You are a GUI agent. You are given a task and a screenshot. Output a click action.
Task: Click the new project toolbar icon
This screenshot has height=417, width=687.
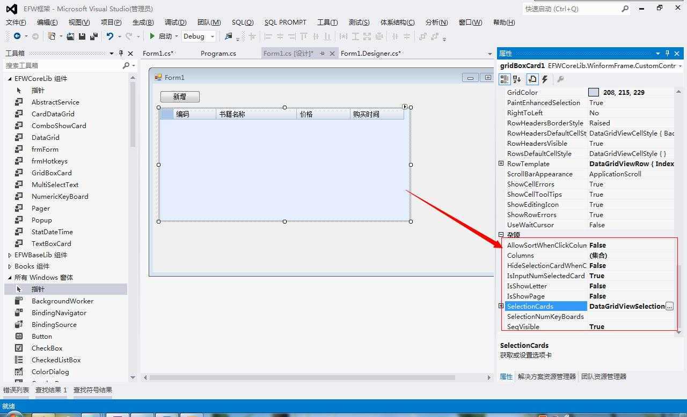[52, 36]
